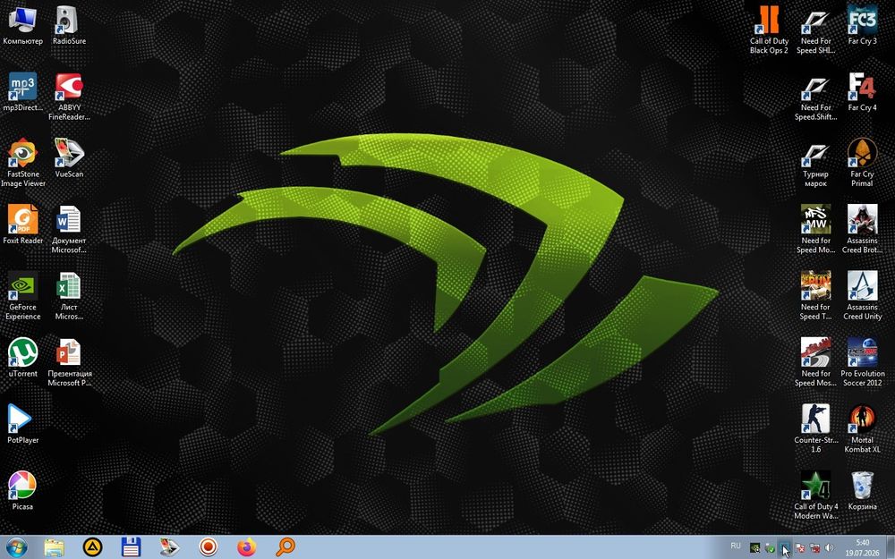Click the red record circle taskbar icon
895x559 pixels.
coord(208,547)
